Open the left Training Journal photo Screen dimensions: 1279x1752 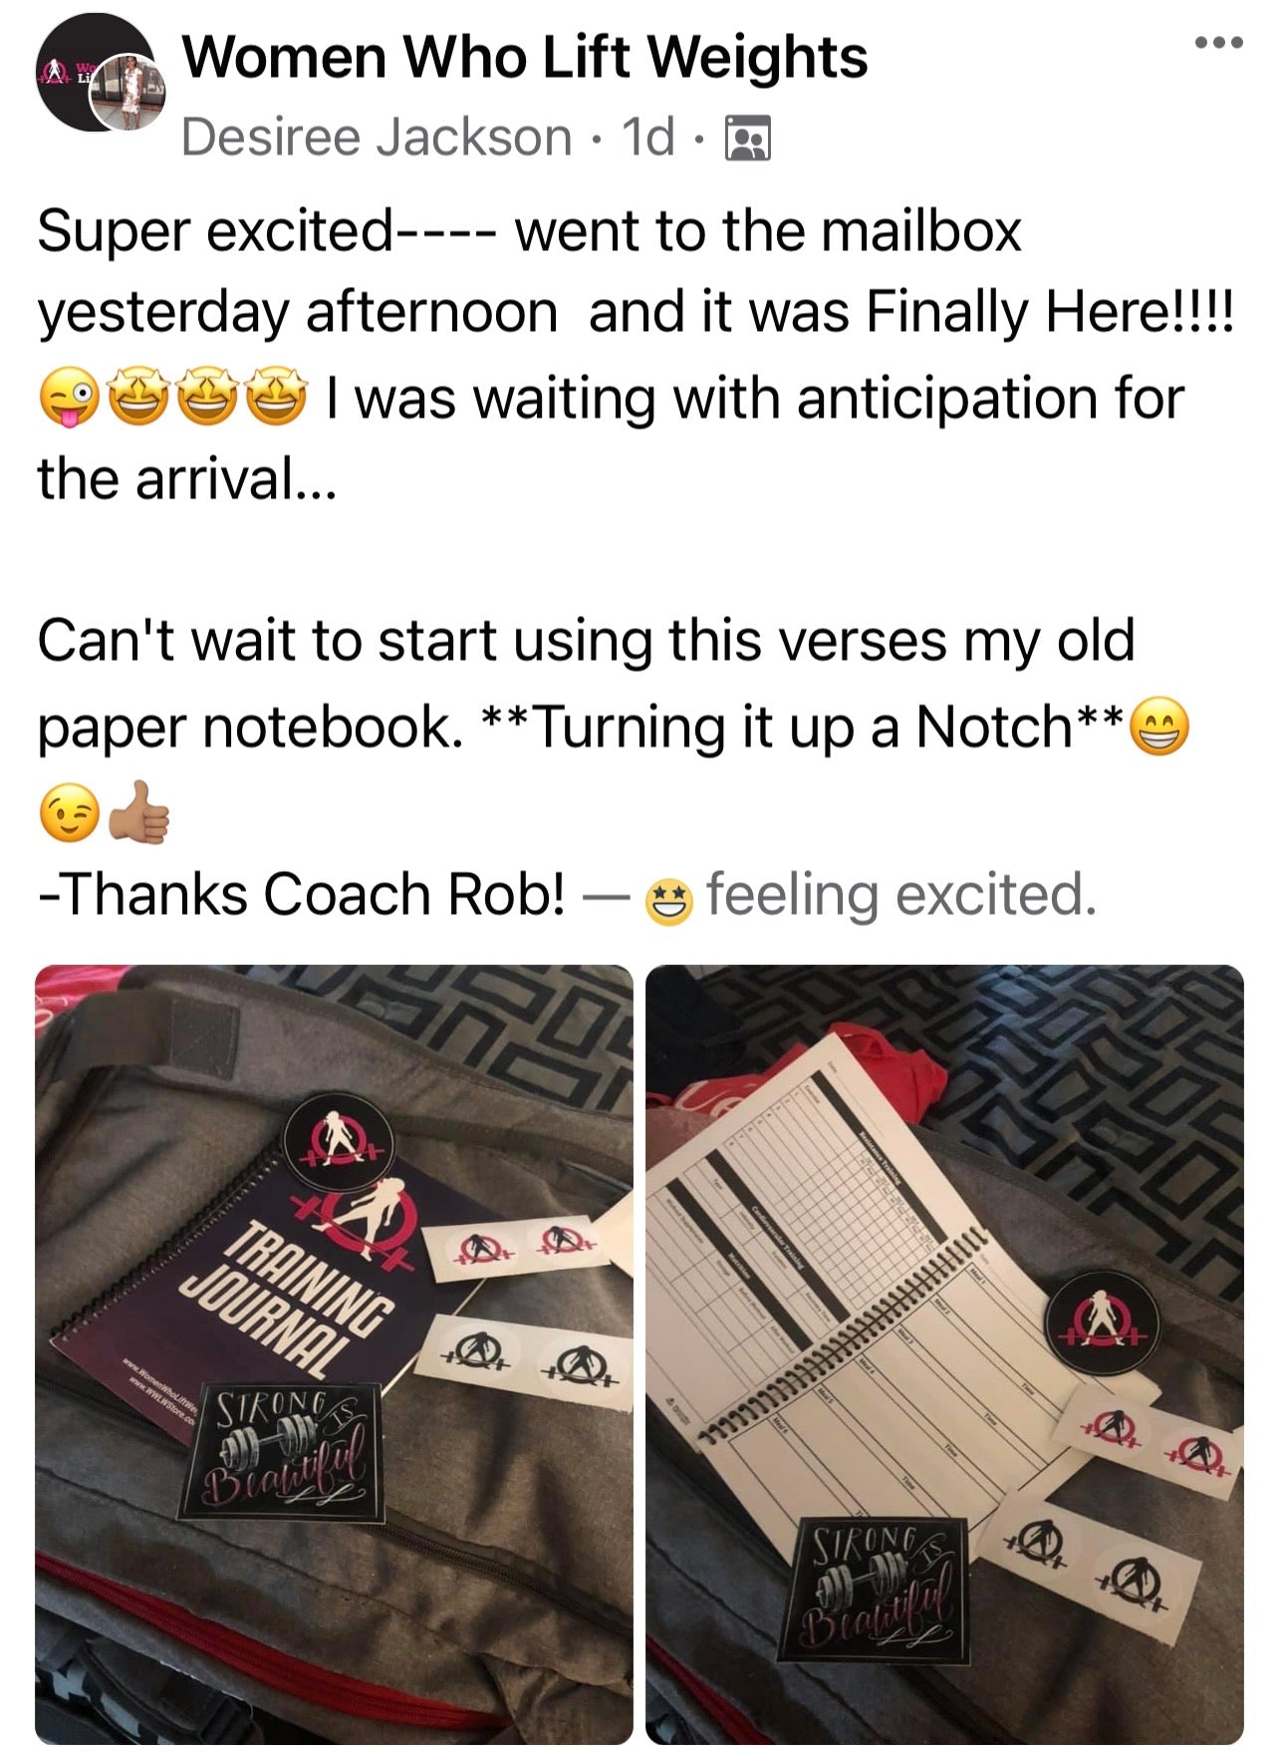334,1354
